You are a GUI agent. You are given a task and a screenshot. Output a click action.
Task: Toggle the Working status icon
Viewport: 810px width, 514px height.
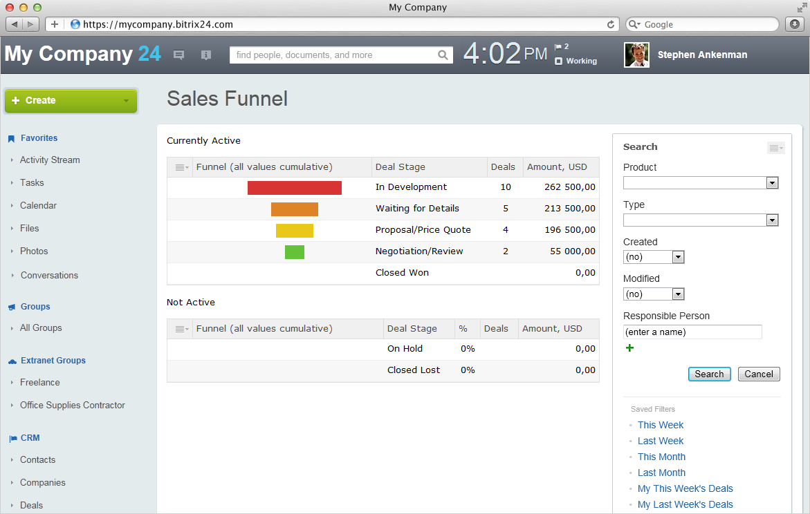[x=558, y=61]
